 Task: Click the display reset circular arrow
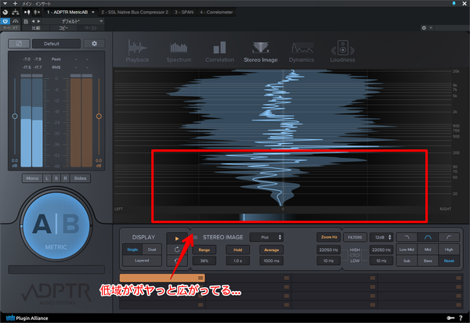[177, 249]
